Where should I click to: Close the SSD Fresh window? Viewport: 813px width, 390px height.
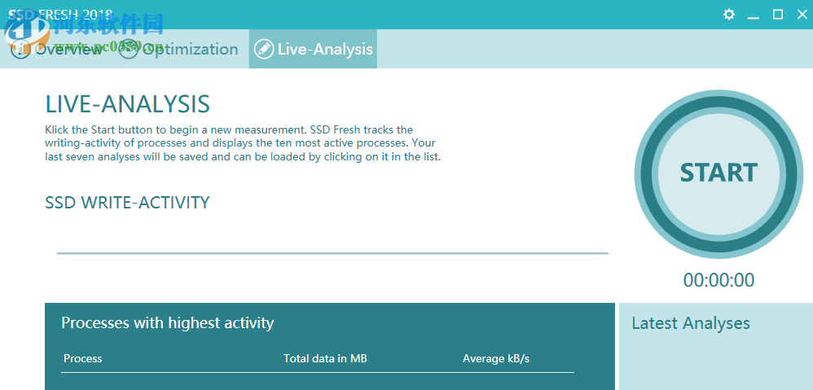[x=802, y=15]
